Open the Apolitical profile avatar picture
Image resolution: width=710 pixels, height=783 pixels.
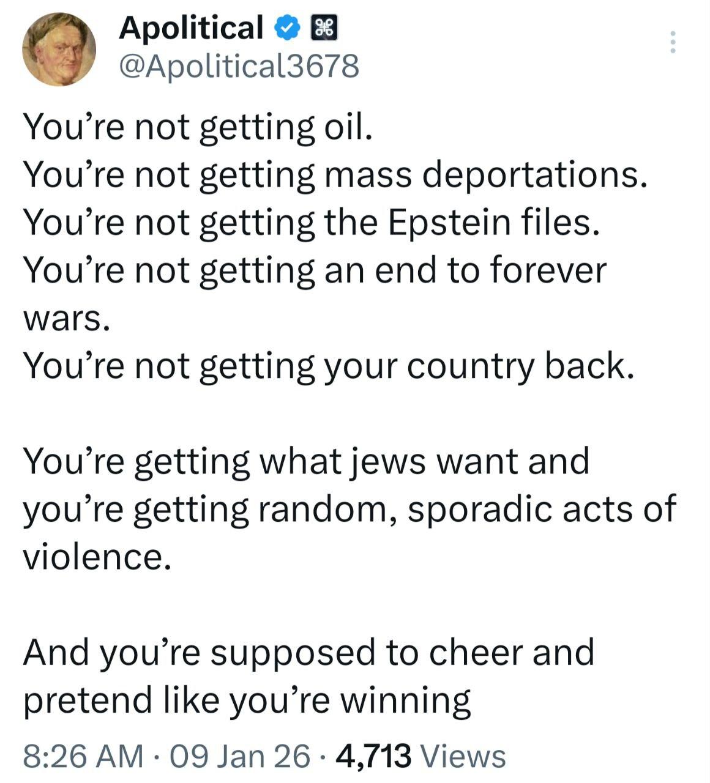point(59,49)
